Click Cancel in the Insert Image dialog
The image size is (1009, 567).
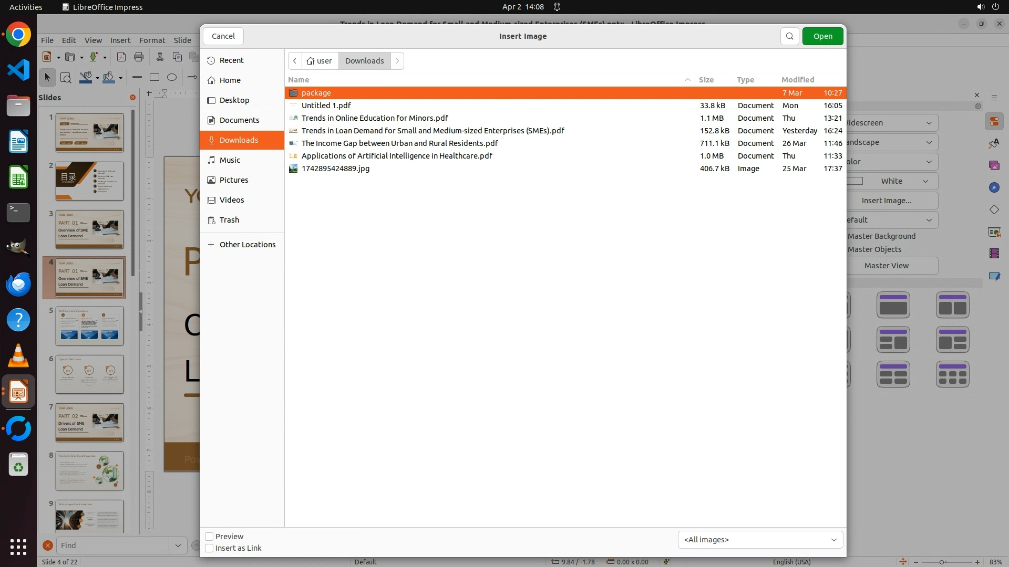pyautogui.click(x=223, y=36)
